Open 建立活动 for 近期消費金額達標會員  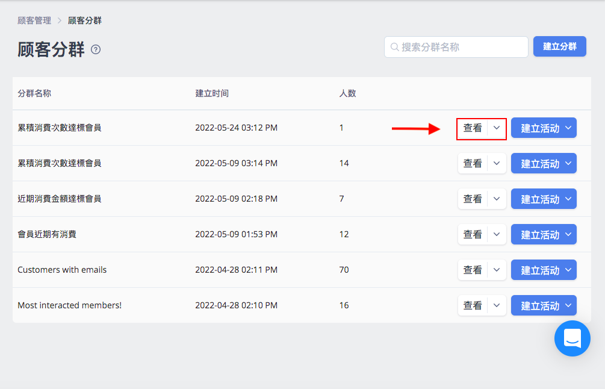[544, 199]
